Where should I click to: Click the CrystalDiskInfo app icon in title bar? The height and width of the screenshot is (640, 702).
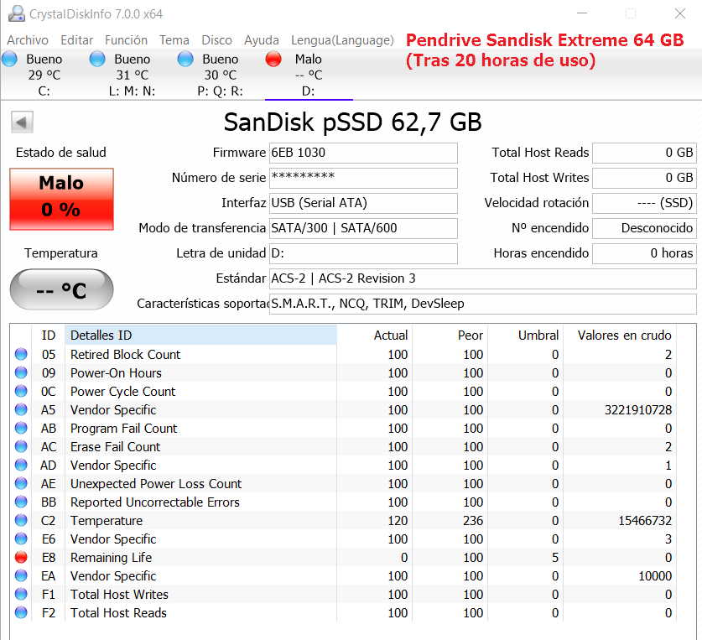tap(17, 13)
